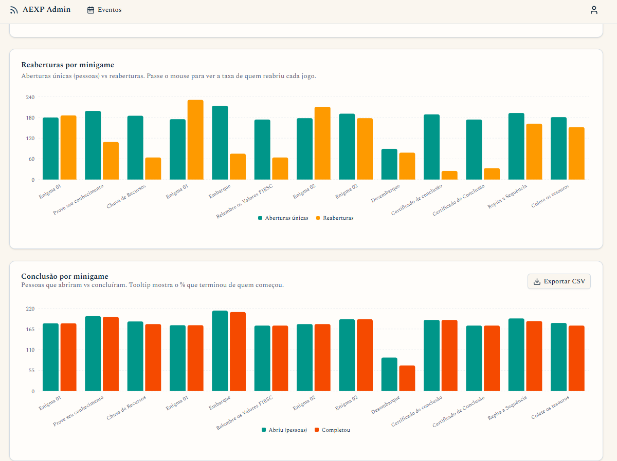
Task: Click Repita a Sequência label in Conclusão chart
Action: [x=507, y=408]
